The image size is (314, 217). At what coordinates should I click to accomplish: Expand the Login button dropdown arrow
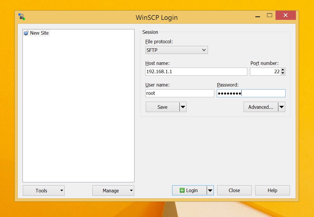pos(210,190)
